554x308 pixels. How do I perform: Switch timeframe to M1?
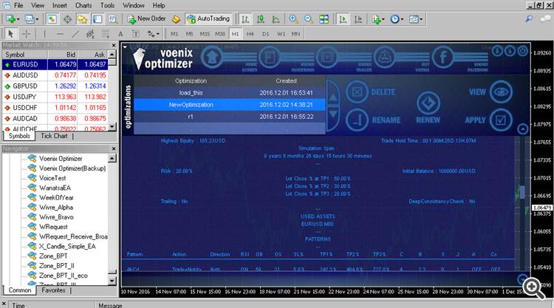(174, 34)
